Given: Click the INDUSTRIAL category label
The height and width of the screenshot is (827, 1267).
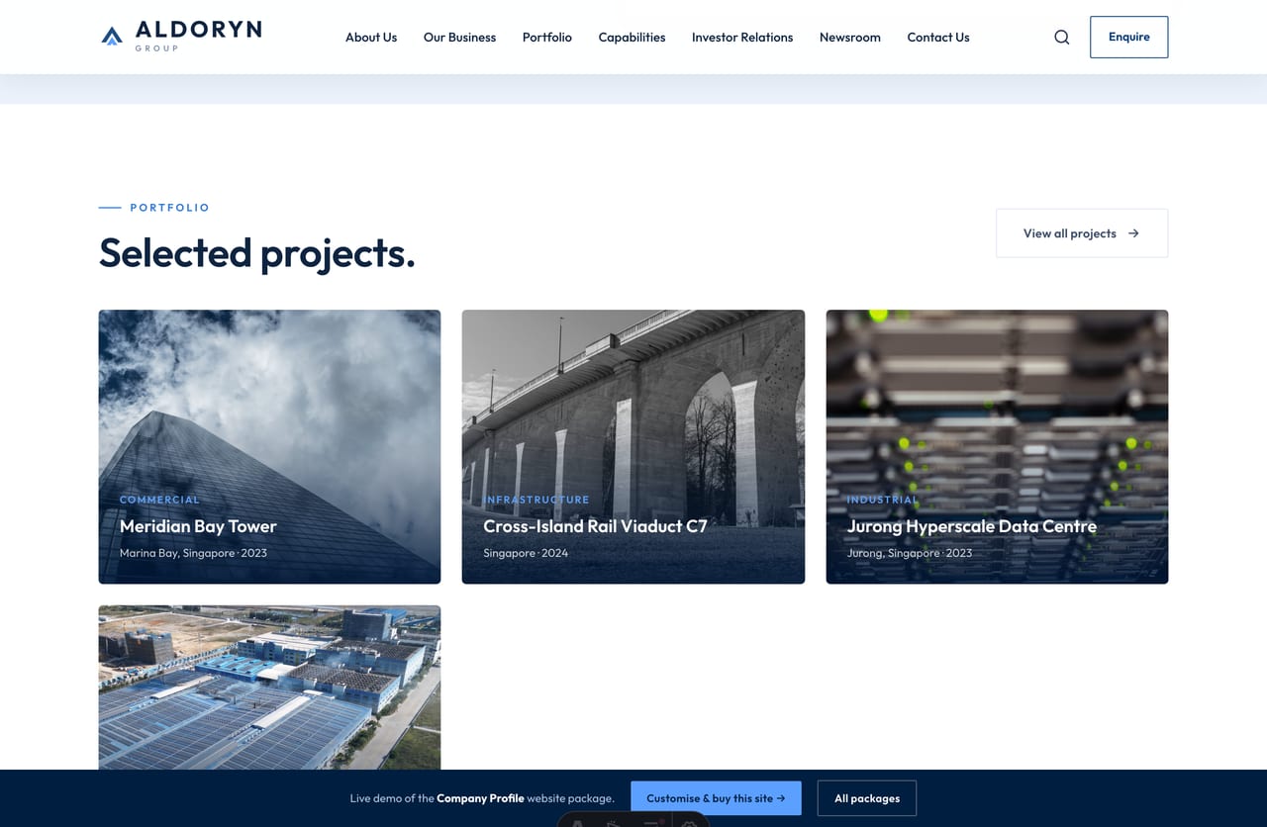Looking at the screenshot, I should tap(882, 500).
